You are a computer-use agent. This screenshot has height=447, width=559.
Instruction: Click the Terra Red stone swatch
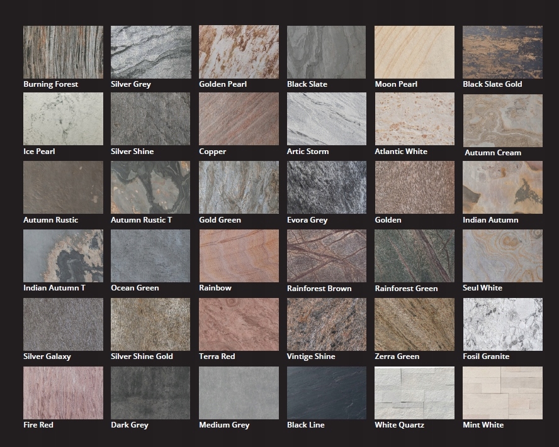tap(239, 324)
